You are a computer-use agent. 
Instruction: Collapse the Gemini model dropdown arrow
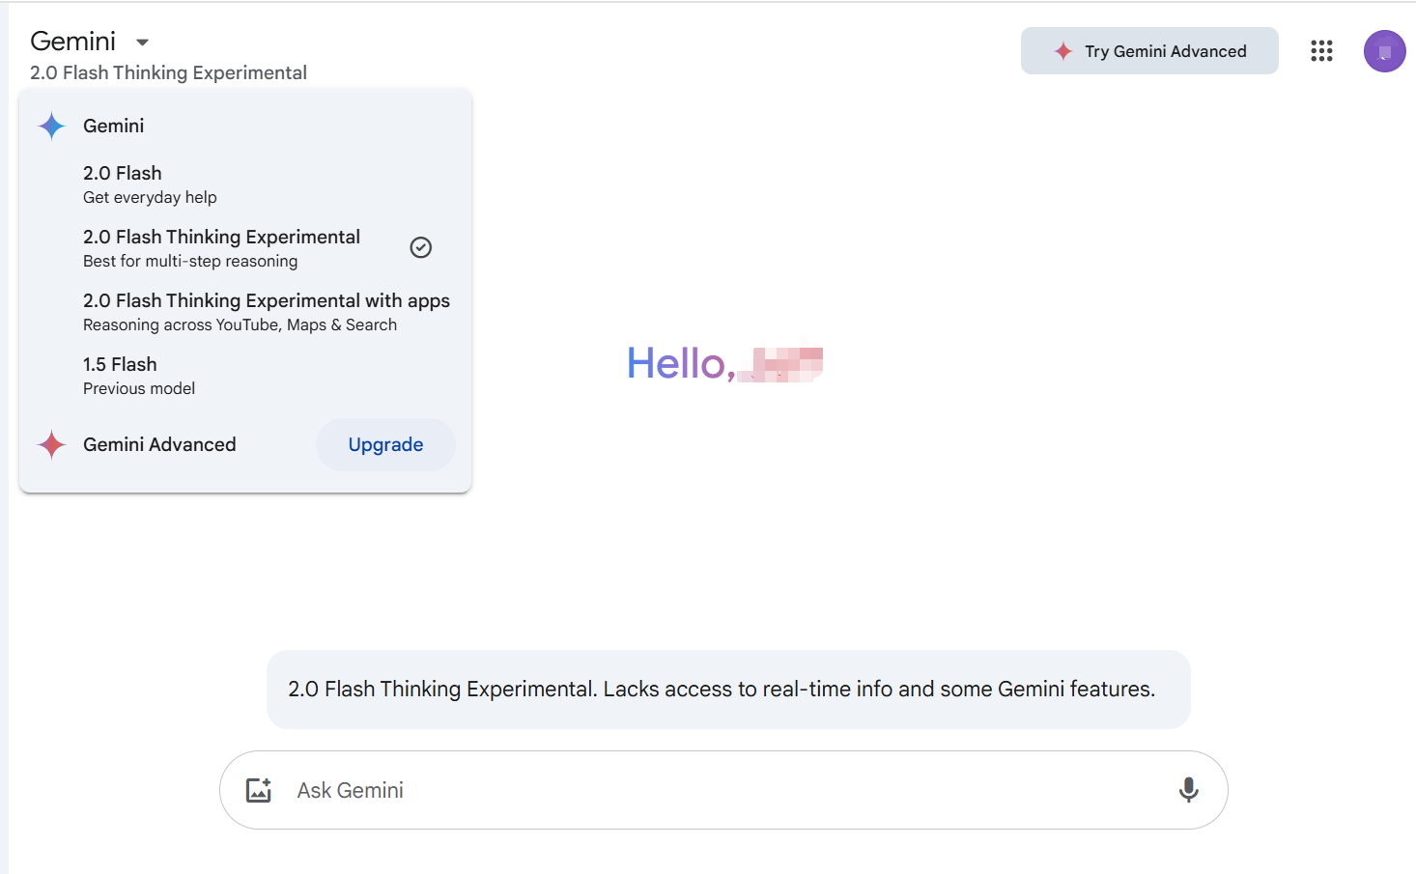pyautogui.click(x=143, y=42)
